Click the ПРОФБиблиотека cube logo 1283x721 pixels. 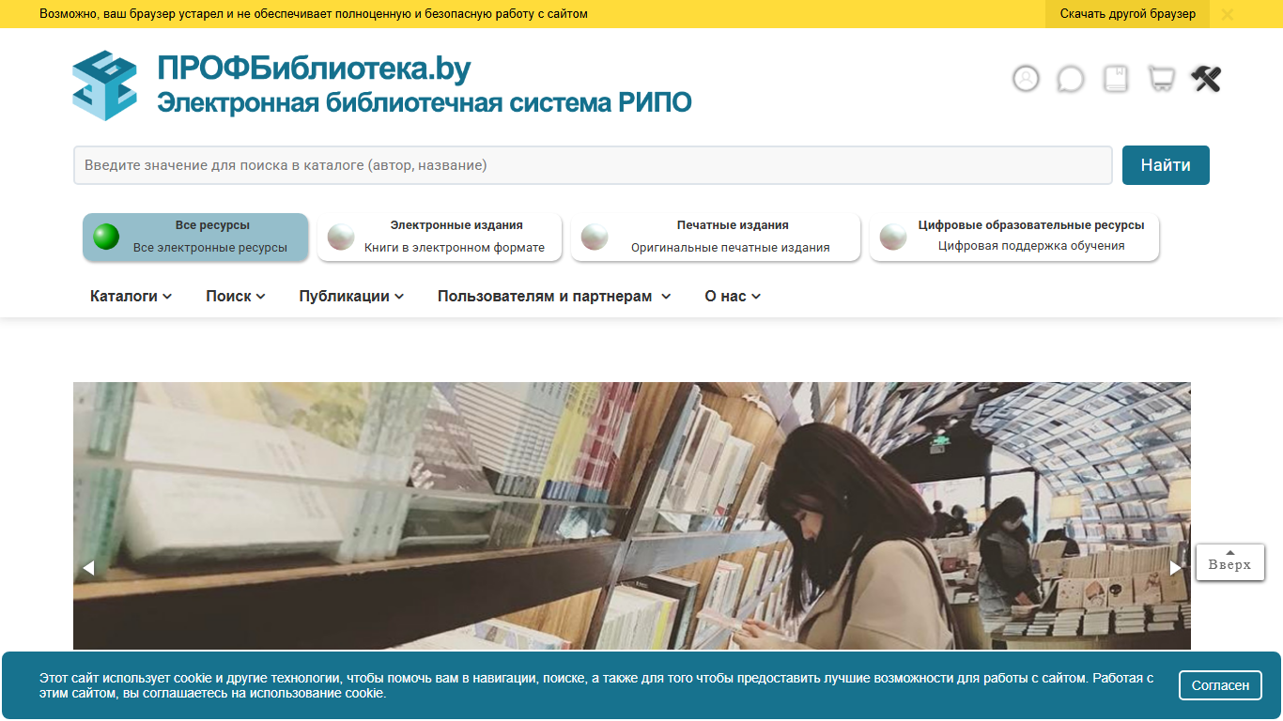point(105,85)
